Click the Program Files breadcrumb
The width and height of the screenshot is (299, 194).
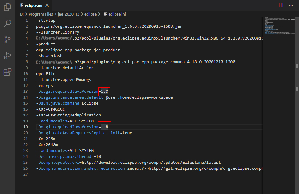click(x=40, y=14)
